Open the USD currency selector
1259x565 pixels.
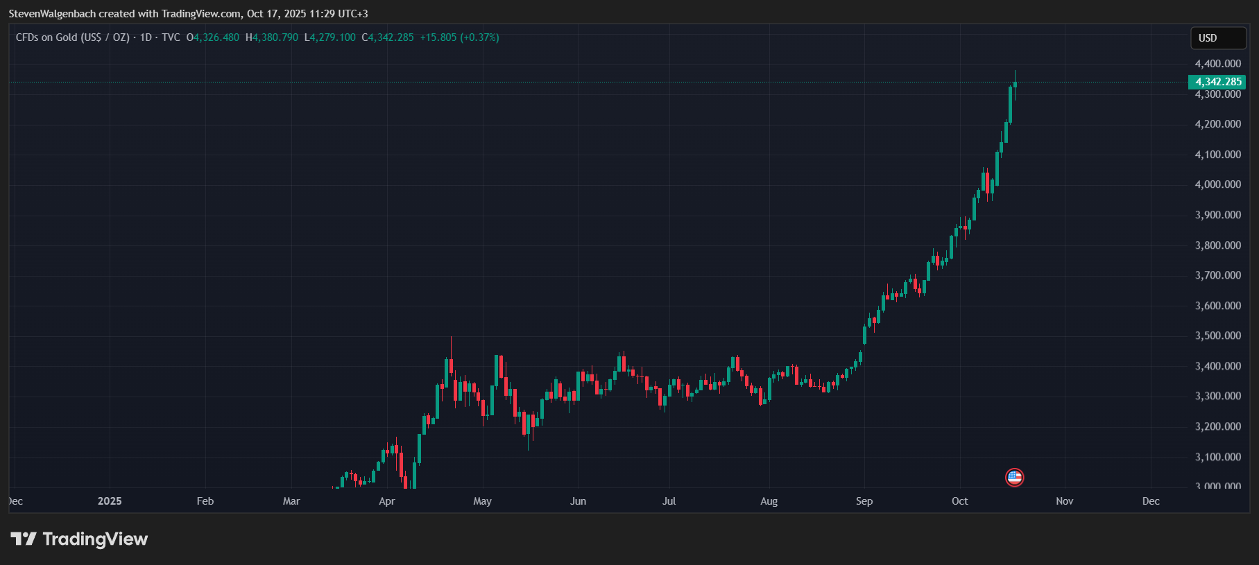(x=1217, y=38)
